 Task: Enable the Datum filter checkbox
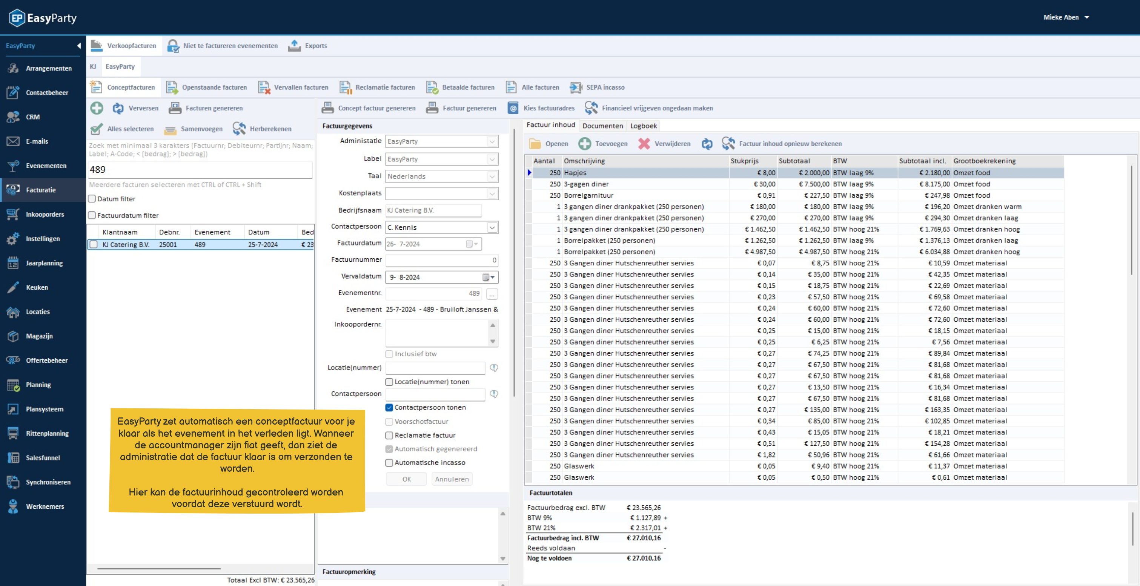tap(92, 199)
